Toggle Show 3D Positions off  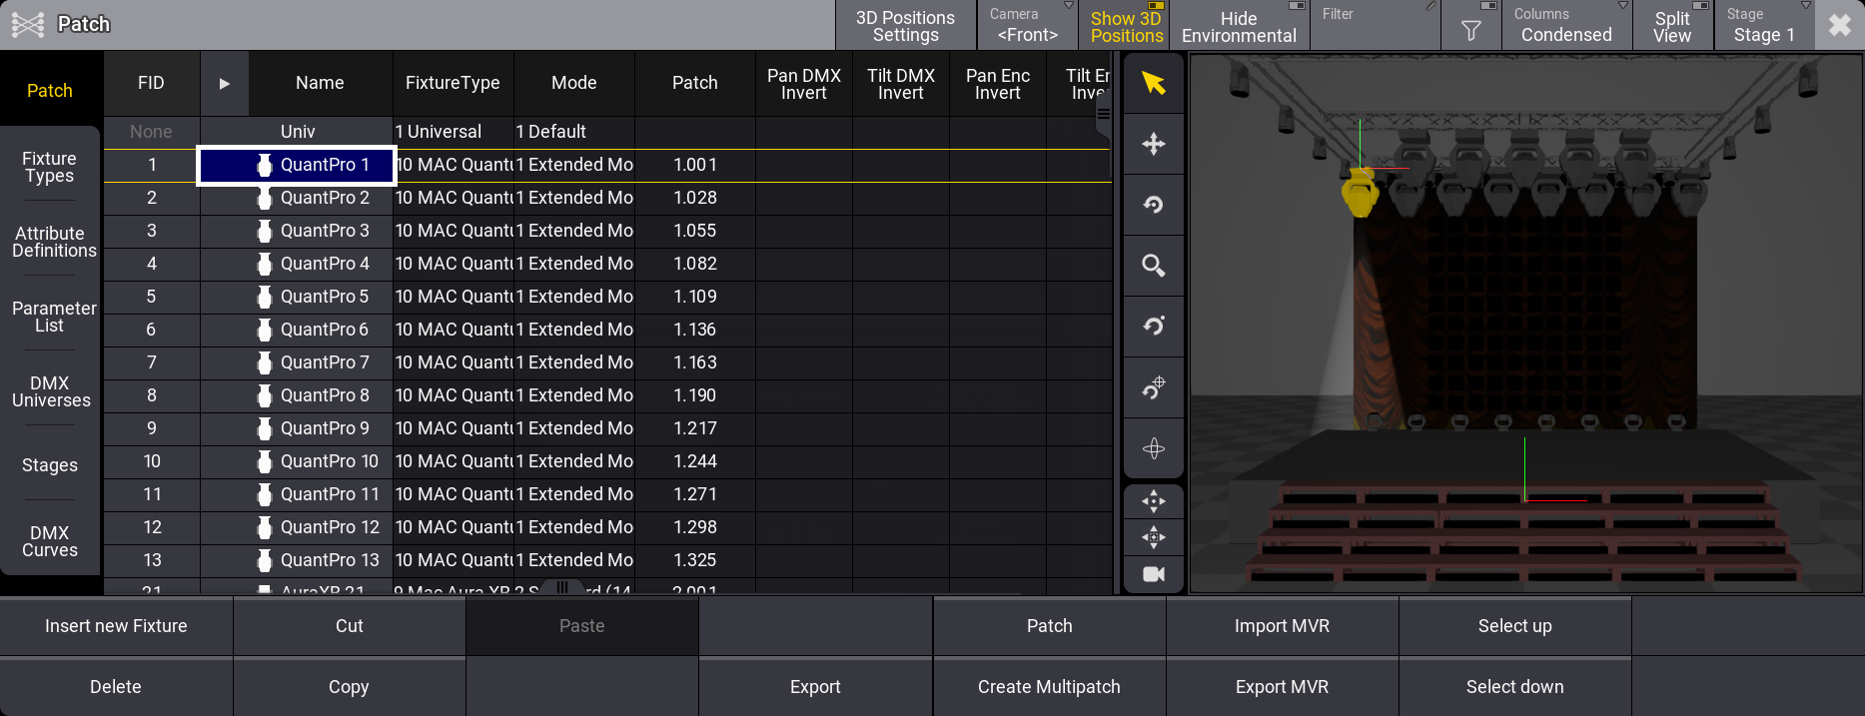(x=1126, y=26)
